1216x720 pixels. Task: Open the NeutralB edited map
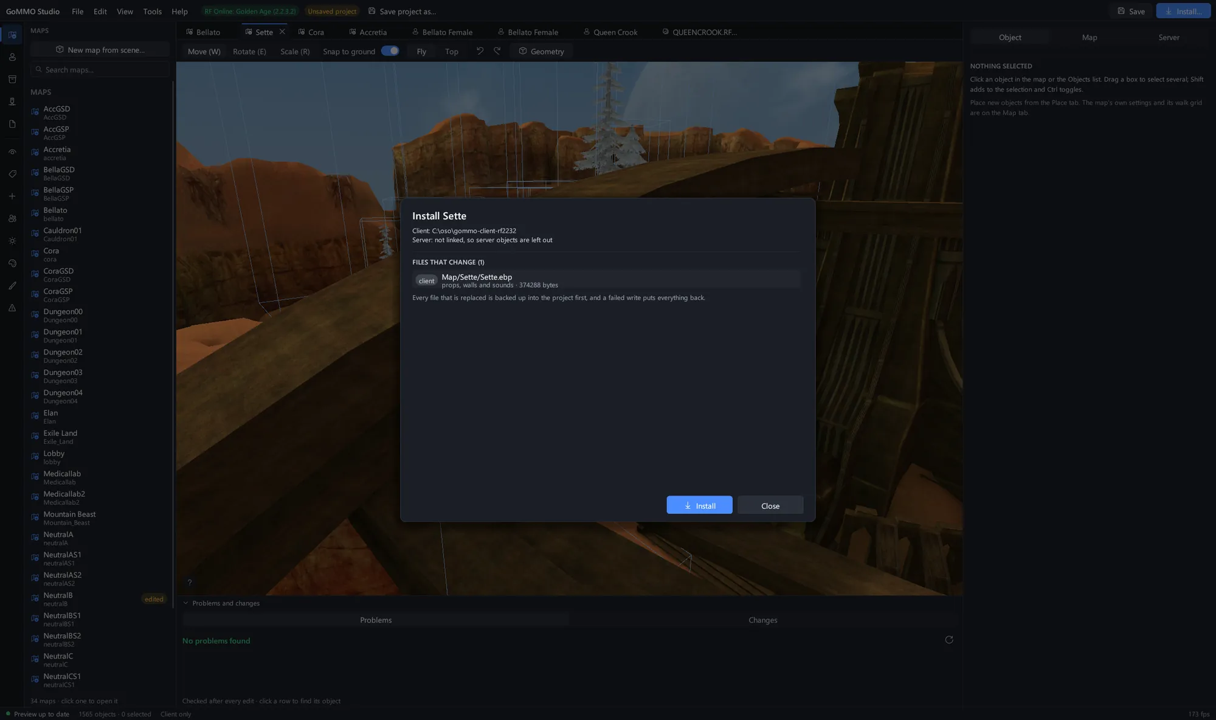coord(98,599)
